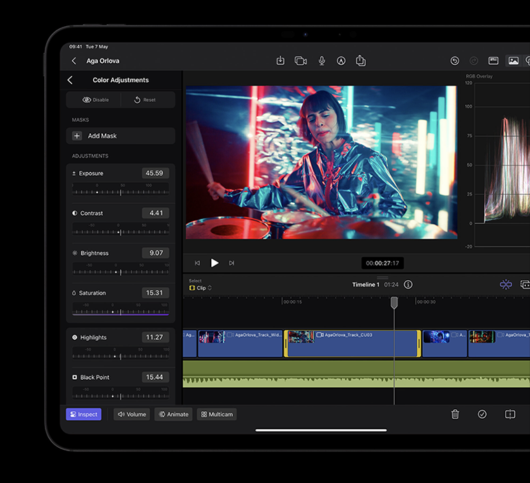Click the Highlights value 11.27
Screen dimensions: 530x483
click(155, 337)
